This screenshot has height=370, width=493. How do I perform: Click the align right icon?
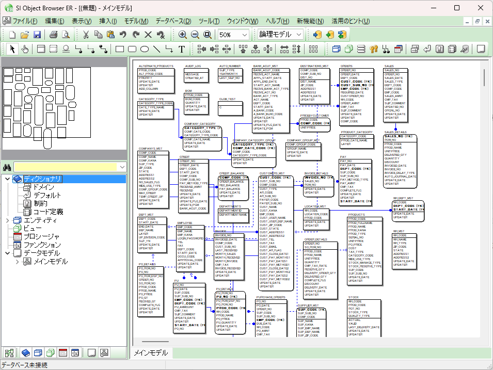pos(214,49)
